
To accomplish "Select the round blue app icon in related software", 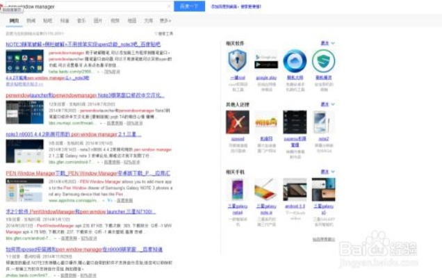I will (295, 61).
